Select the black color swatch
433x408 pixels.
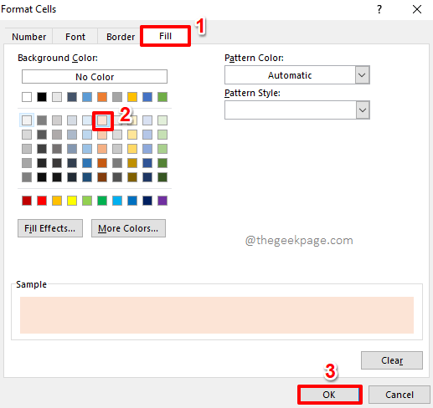coord(42,97)
